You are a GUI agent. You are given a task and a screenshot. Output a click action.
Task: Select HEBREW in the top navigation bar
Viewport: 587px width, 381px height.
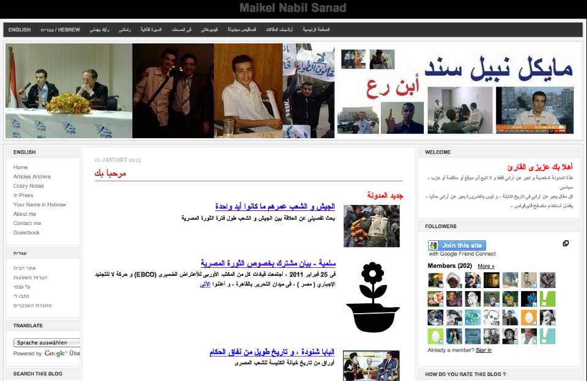pos(61,29)
